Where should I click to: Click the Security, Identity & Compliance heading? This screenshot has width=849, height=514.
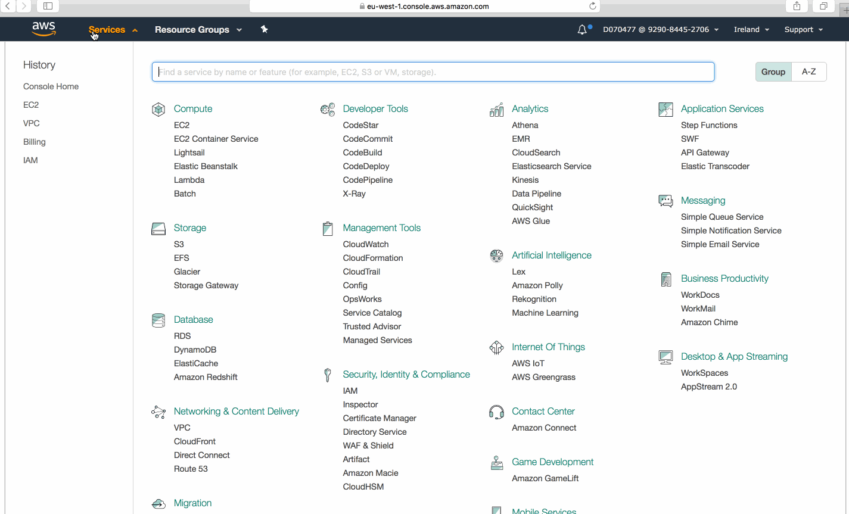[x=406, y=375]
